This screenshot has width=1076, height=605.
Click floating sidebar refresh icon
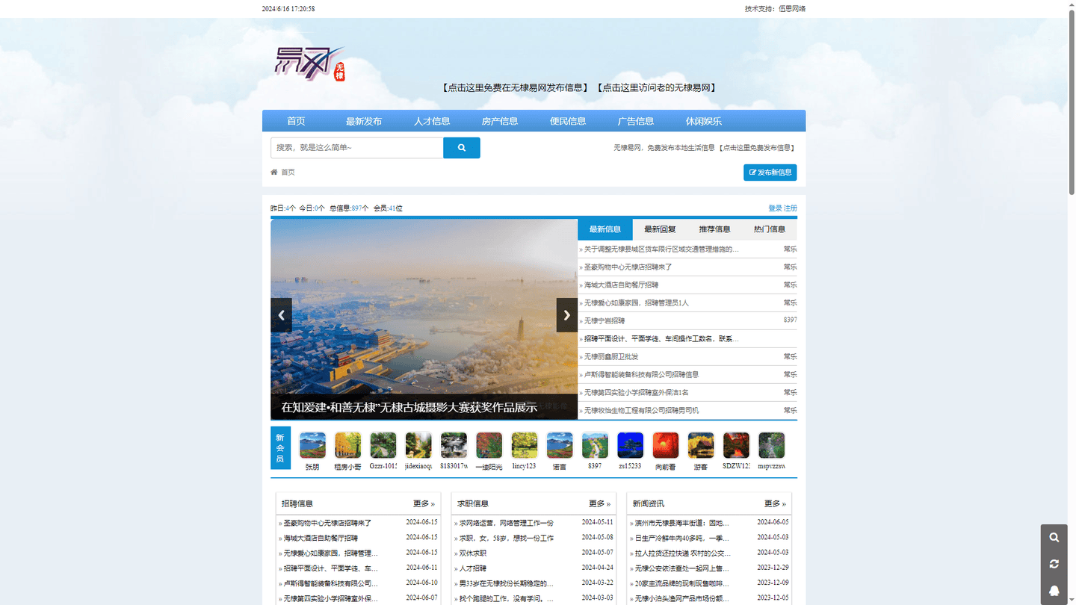[x=1054, y=564]
